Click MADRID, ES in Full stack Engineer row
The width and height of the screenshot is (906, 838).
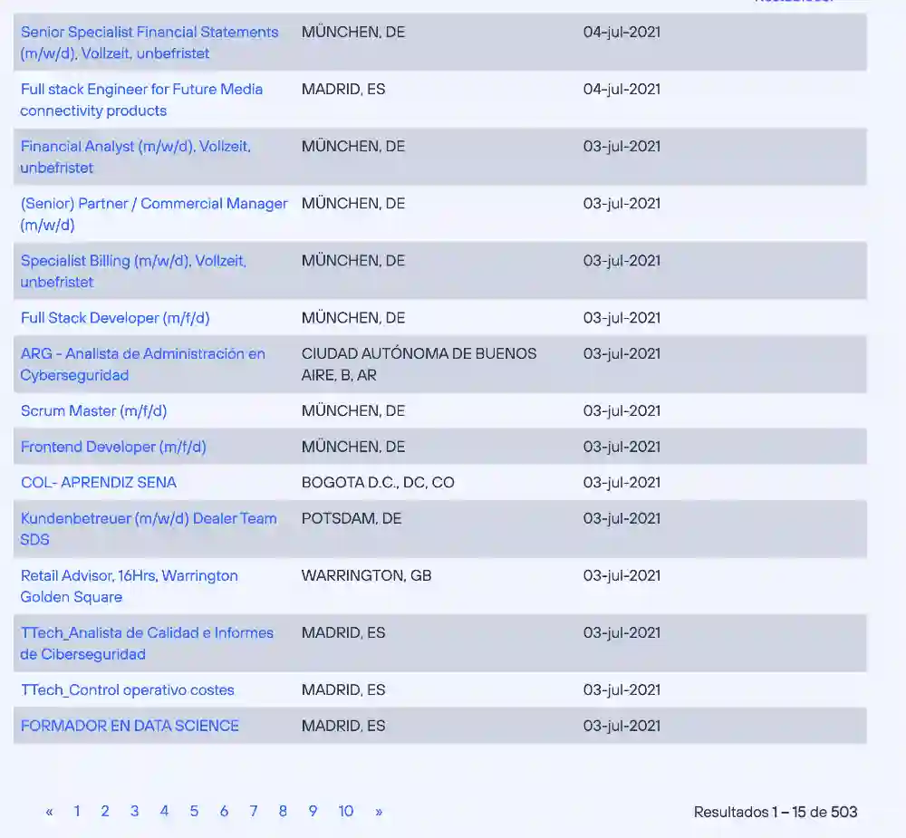pyautogui.click(x=343, y=89)
